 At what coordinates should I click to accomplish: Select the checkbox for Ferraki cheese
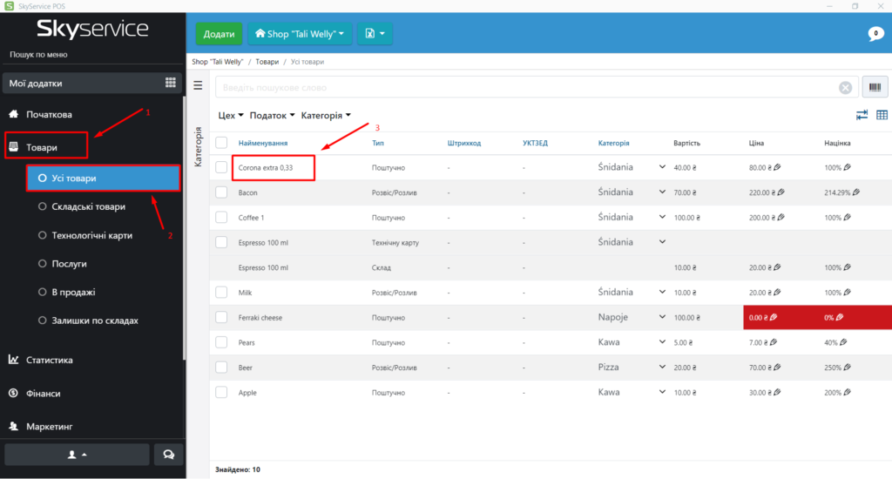point(221,318)
